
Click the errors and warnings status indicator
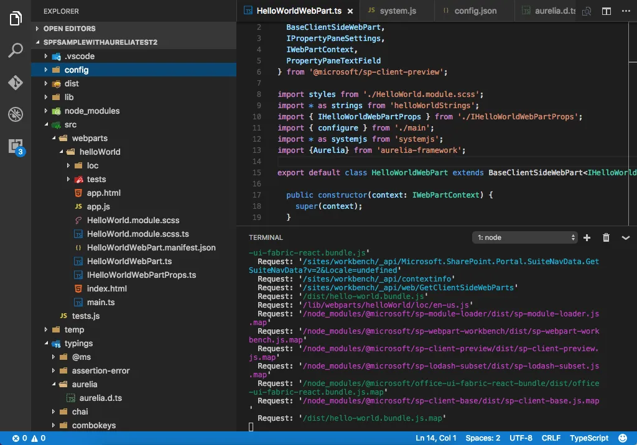(x=29, y=438)
